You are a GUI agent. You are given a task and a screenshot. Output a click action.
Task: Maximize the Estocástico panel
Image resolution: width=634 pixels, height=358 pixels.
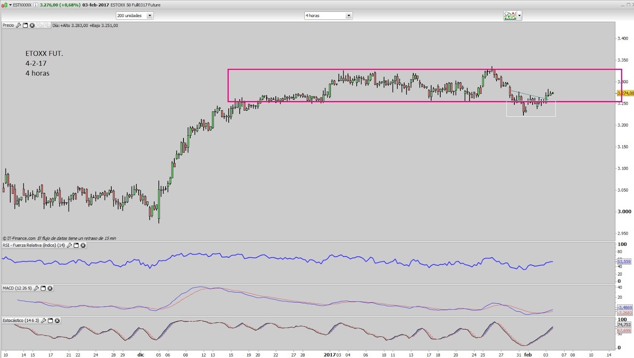point(50,320)
